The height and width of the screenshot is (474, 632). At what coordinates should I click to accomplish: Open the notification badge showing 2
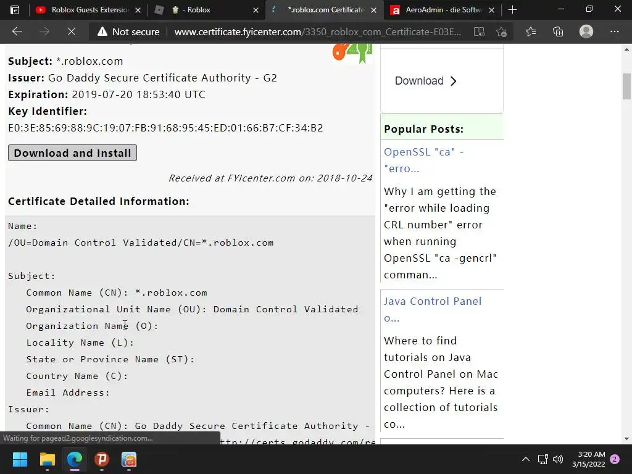point(615,459)
